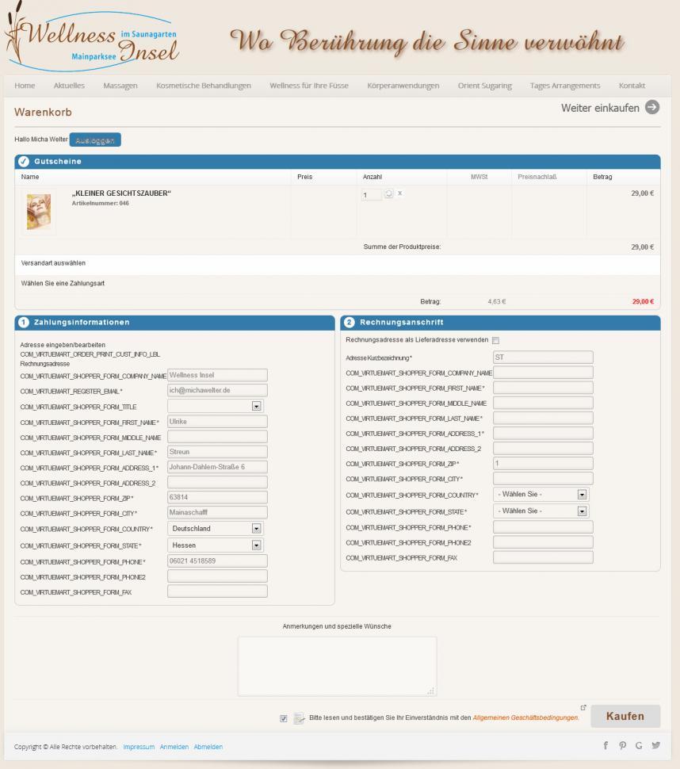Screen dimensions: 680x769
Task: Open the Google footer icon
Action: coord(639,746)
